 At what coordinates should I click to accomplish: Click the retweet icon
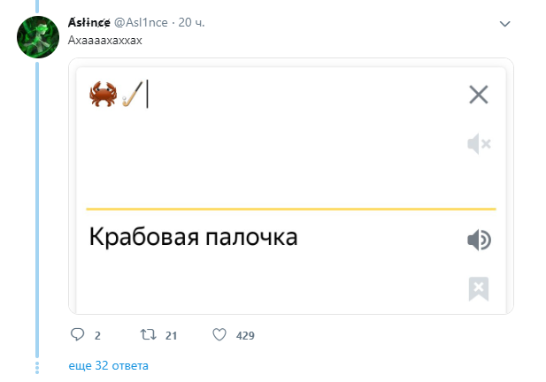[148, 335]
